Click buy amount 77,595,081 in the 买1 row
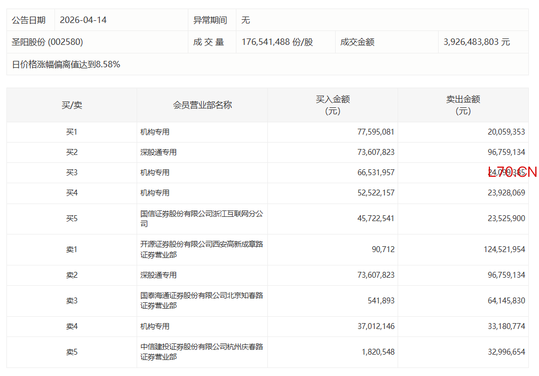Screen dimensions: 539x376 376,132
